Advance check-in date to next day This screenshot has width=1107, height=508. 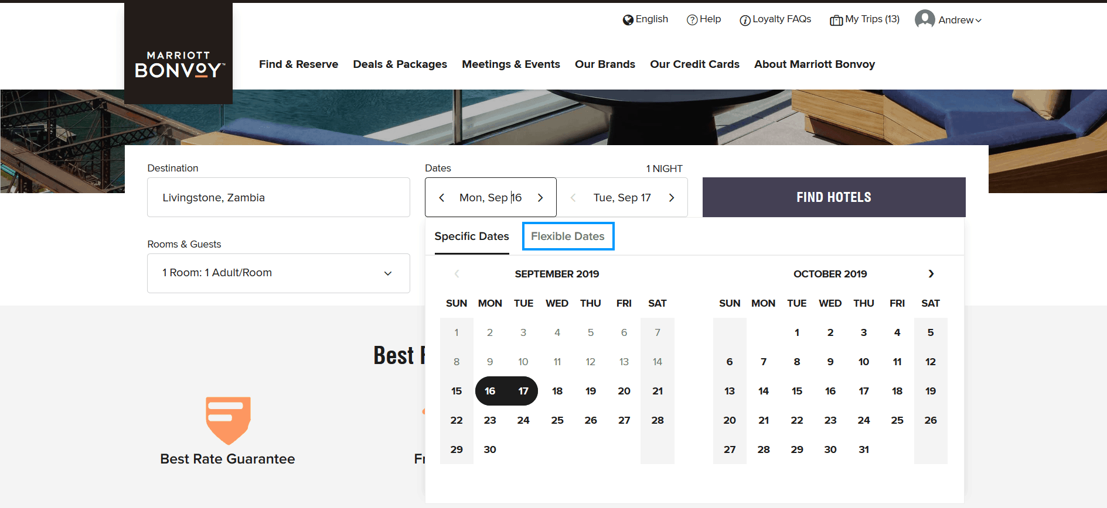coord(540,198)
